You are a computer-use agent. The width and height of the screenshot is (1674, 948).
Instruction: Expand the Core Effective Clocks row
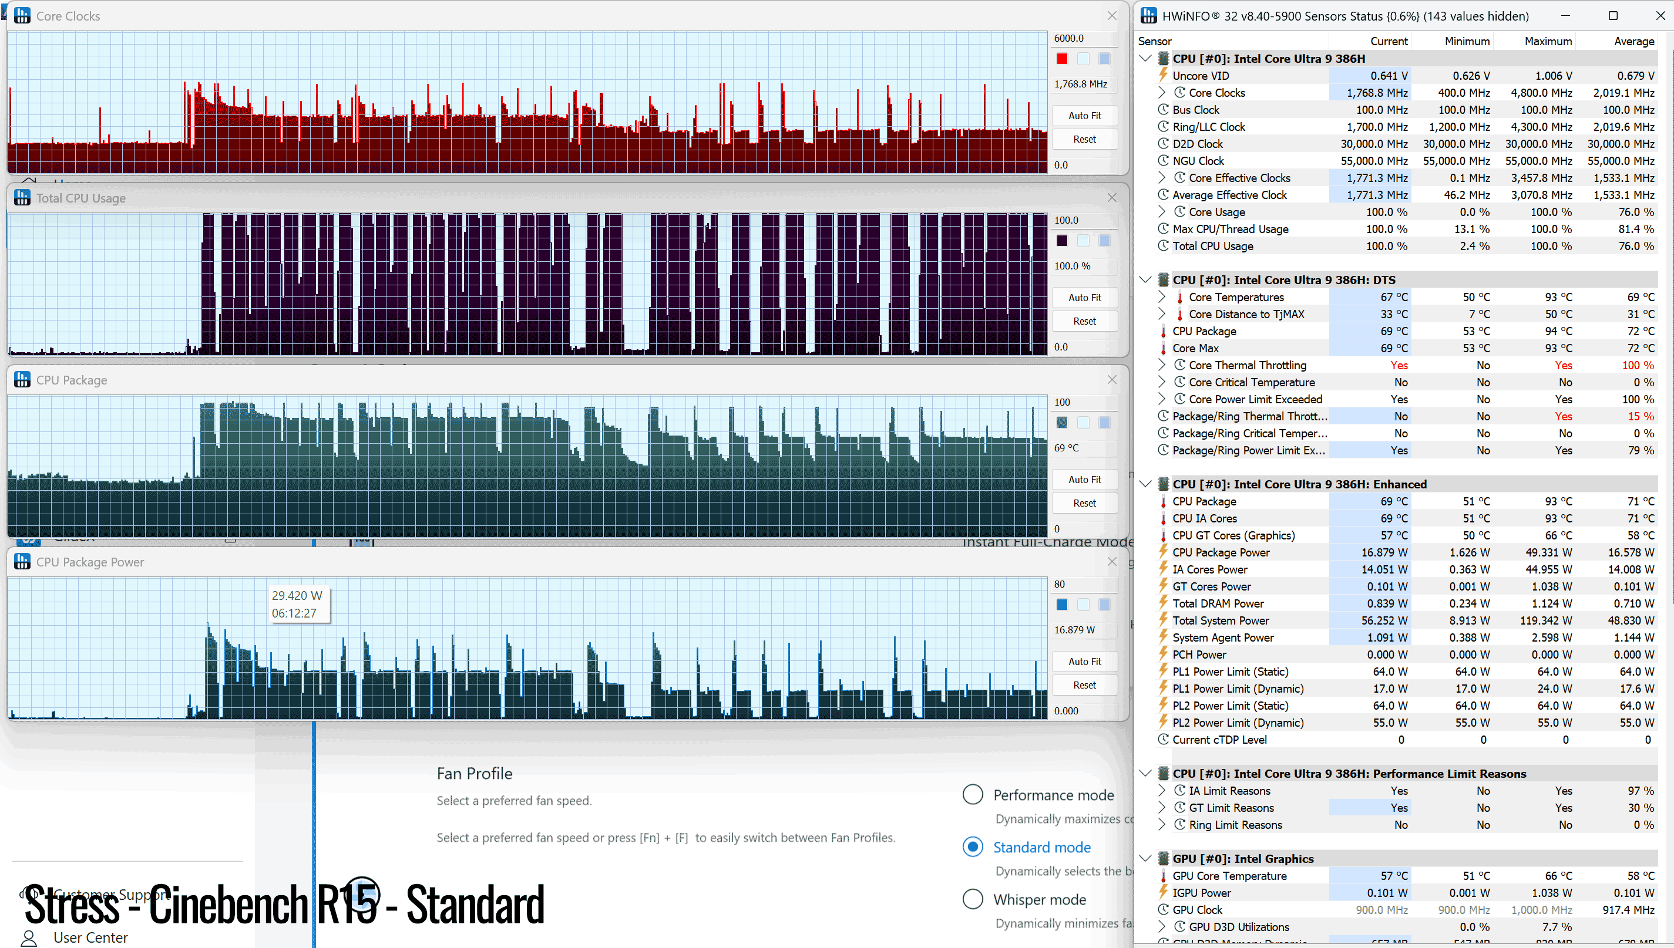(x=1162, y=178)
